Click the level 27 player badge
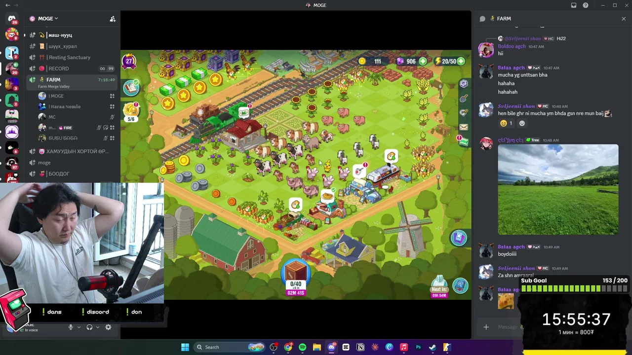 pyautogui.click(x=129, y=62)
